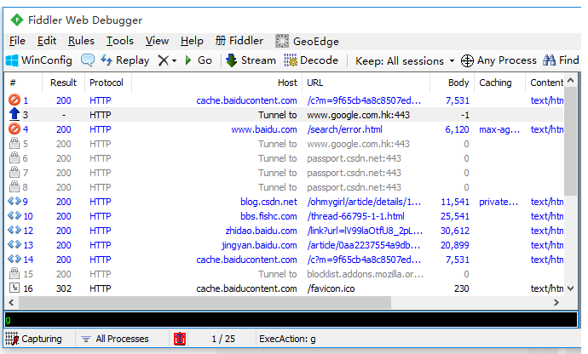Viewport: 588px width, 354px height.
Task: Select the bbs.fishc.com host cell
Action: click(x=268, y=216)
